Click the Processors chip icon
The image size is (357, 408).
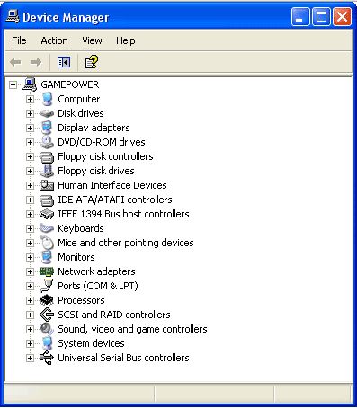click(47, 300)
